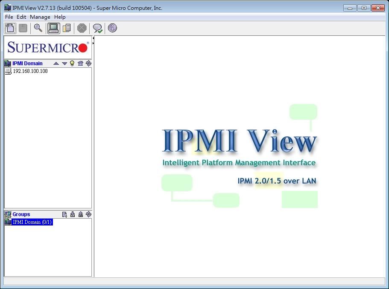
Task: Click the trash bin icon in IPMI Domain
Action: click(80, 63)
